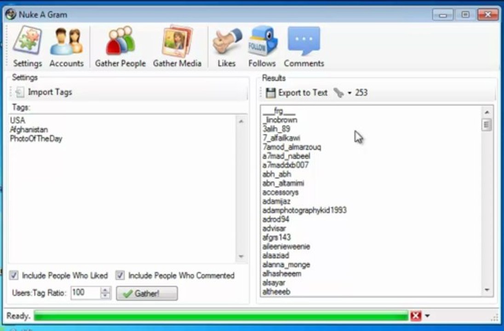
Task: Toggle Include People Who Commented checkbox
Action: 120,275
